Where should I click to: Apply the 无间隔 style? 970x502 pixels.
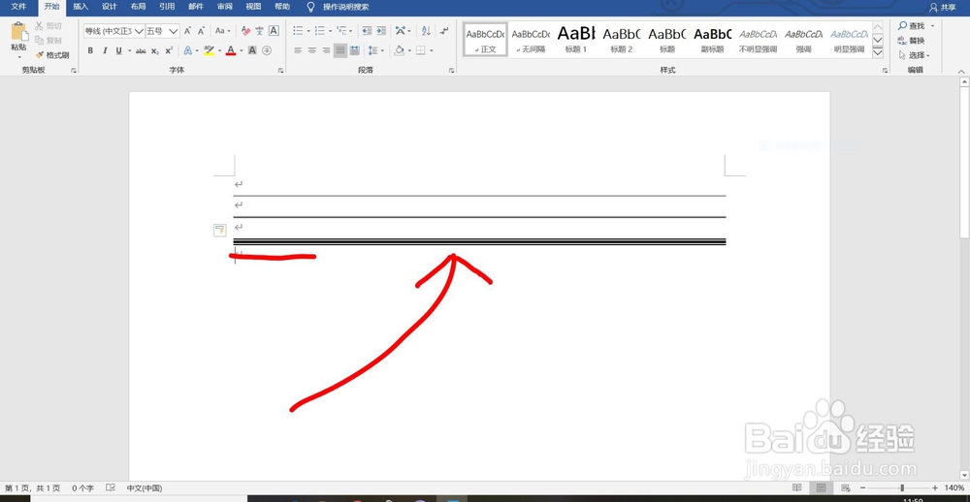(531, 40)
